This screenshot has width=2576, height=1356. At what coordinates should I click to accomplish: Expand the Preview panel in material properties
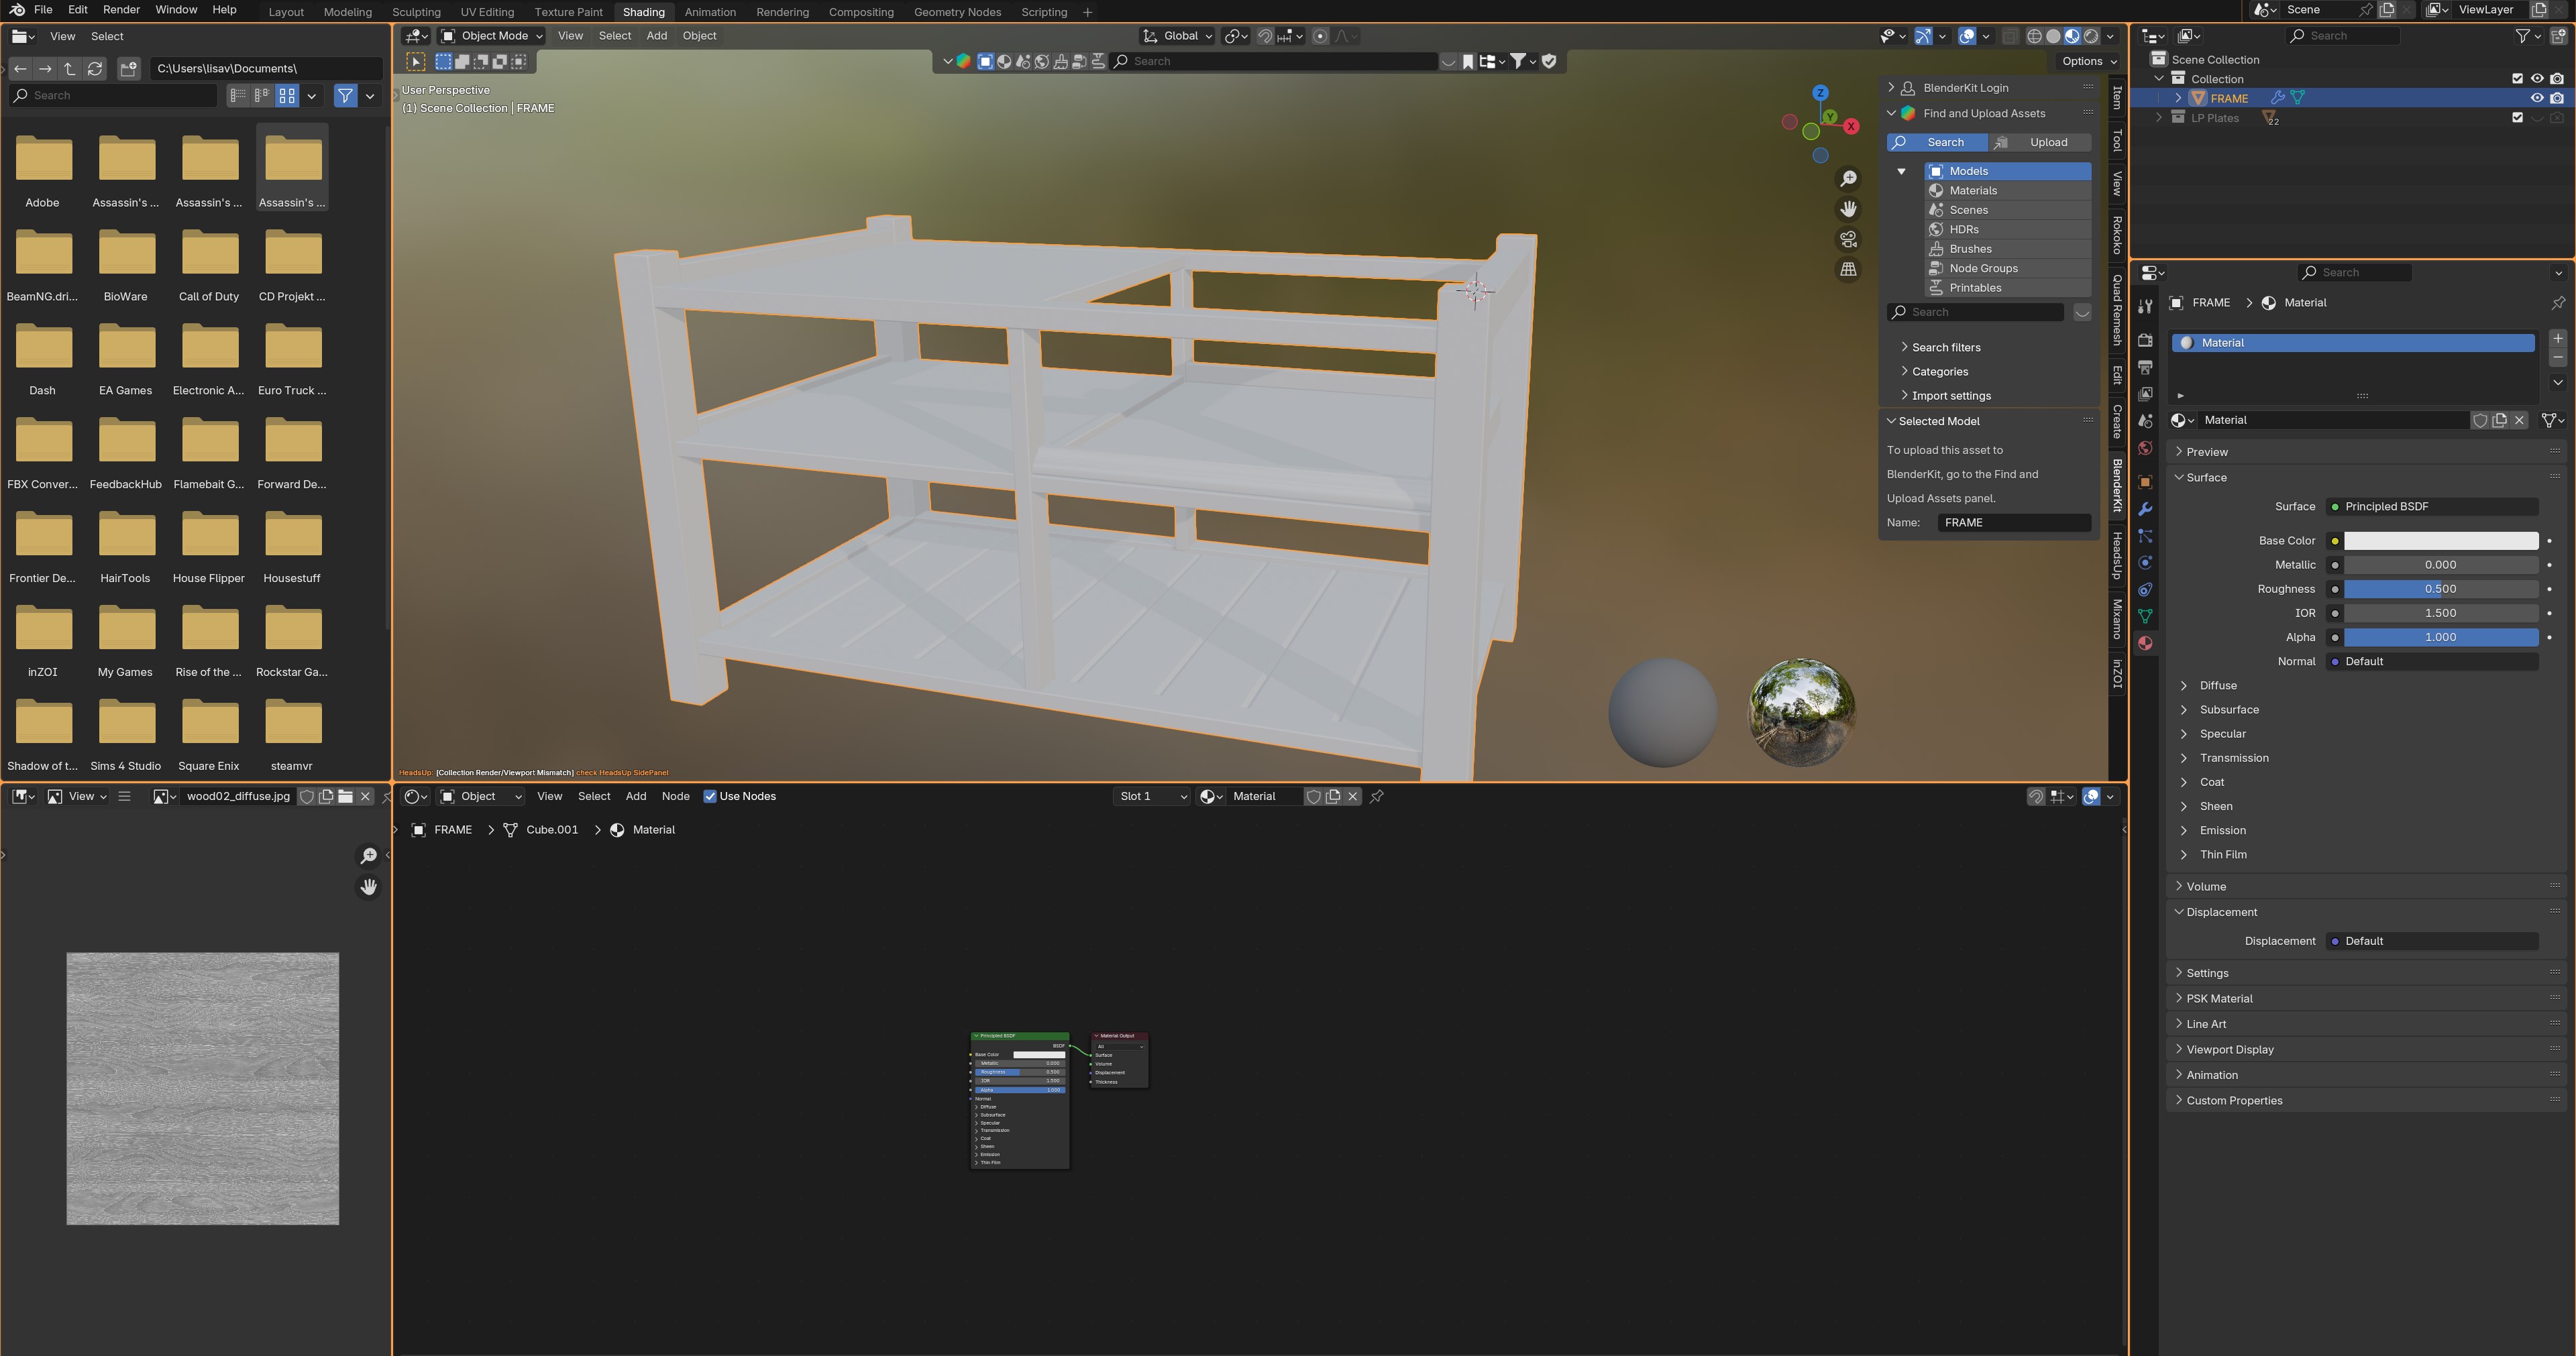(x=2206, y=452)
